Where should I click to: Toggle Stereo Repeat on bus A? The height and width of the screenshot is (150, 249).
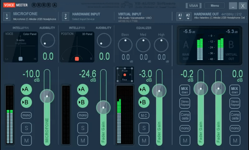(185, 103)
